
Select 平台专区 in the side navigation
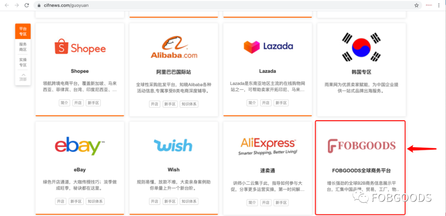pyautogui.click(x=23, y=31)
